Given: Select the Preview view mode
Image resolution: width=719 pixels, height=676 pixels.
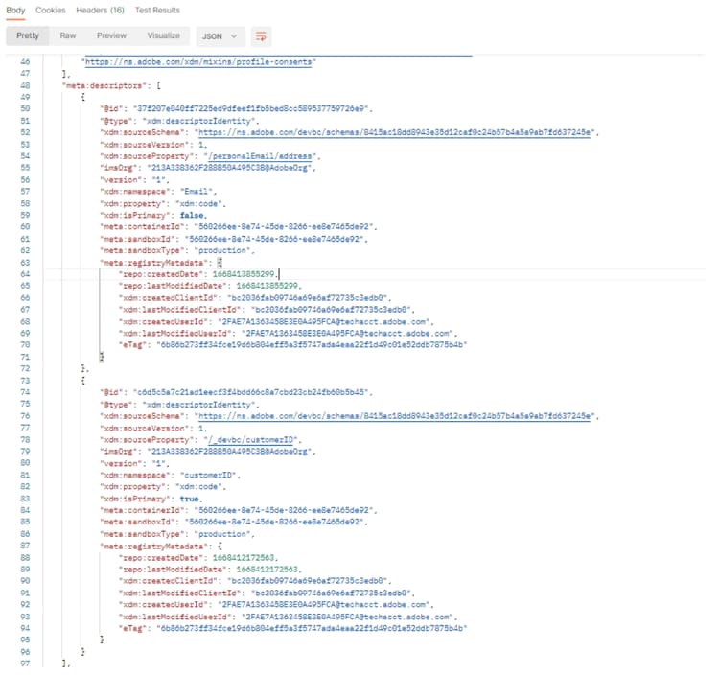Looking at the screenshot, I should click(111, 35).
